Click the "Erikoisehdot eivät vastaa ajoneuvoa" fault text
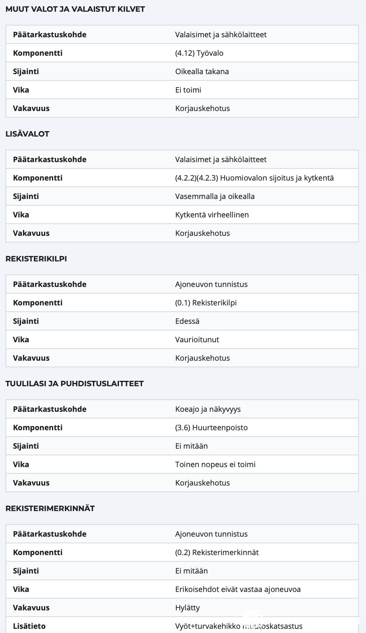This screenshot has width=366, height=633. (237, 589)
